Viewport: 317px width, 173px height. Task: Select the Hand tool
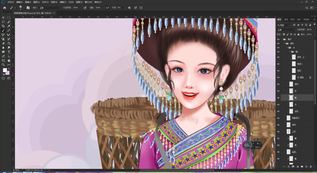tap(9, 61)
